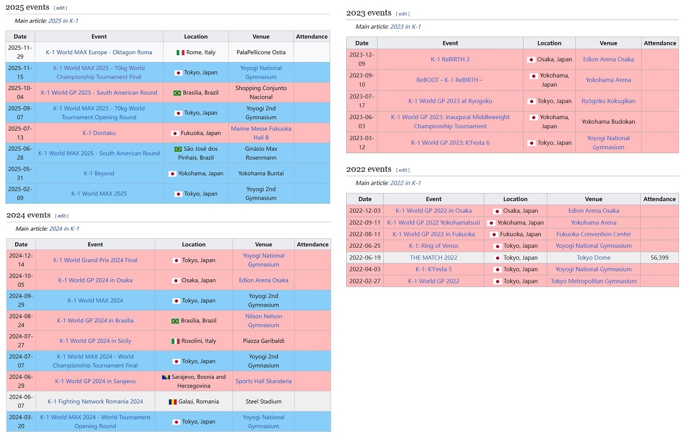Open the Tokyo Dome venue link

point(593,258)
